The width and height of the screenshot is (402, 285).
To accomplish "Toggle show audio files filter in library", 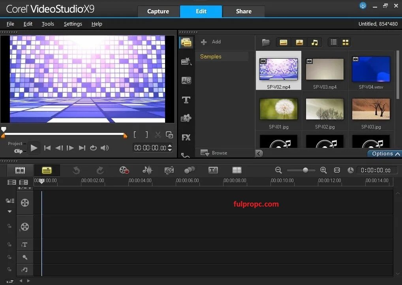I will point(315,43).
